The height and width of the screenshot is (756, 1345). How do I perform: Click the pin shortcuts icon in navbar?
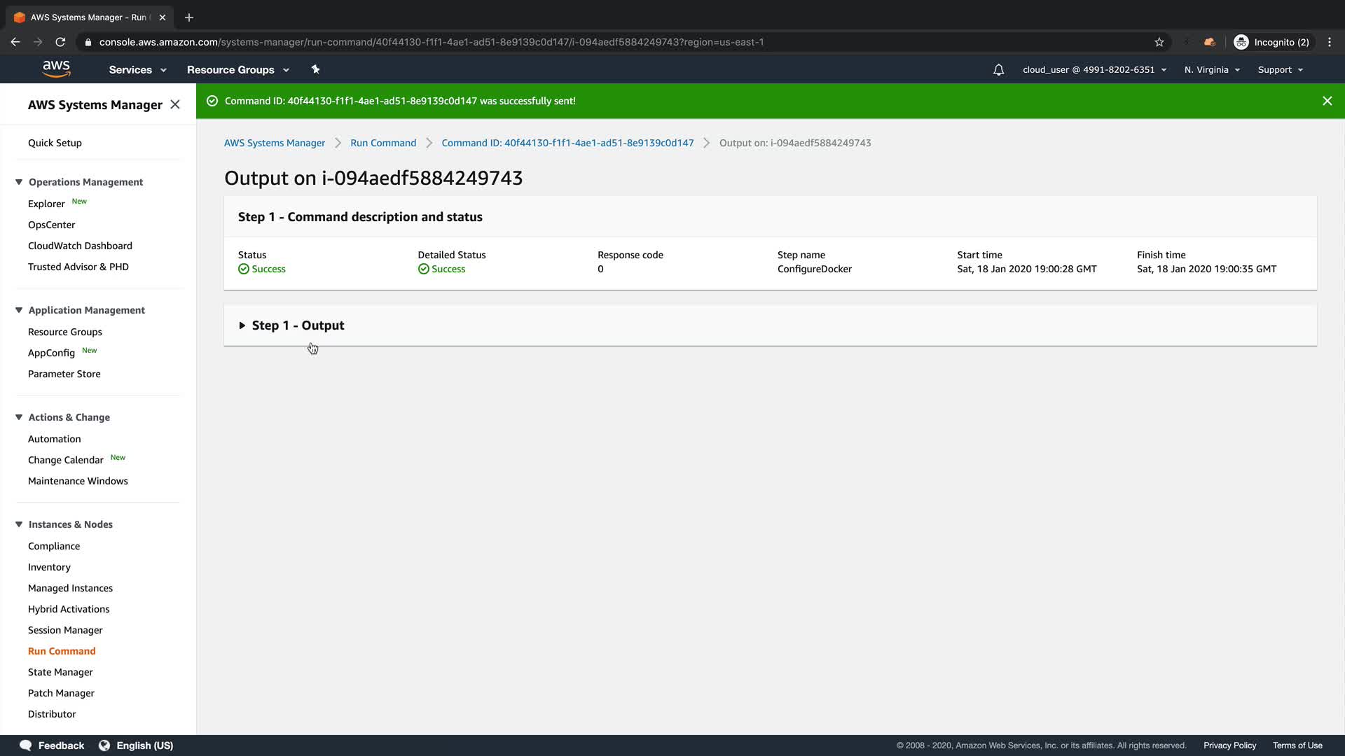pos(315,69)
